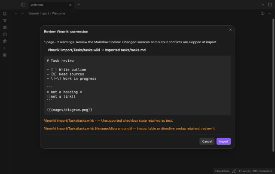
Task: Open templates copy-pages ribbon icon
Action: point(5,41)
